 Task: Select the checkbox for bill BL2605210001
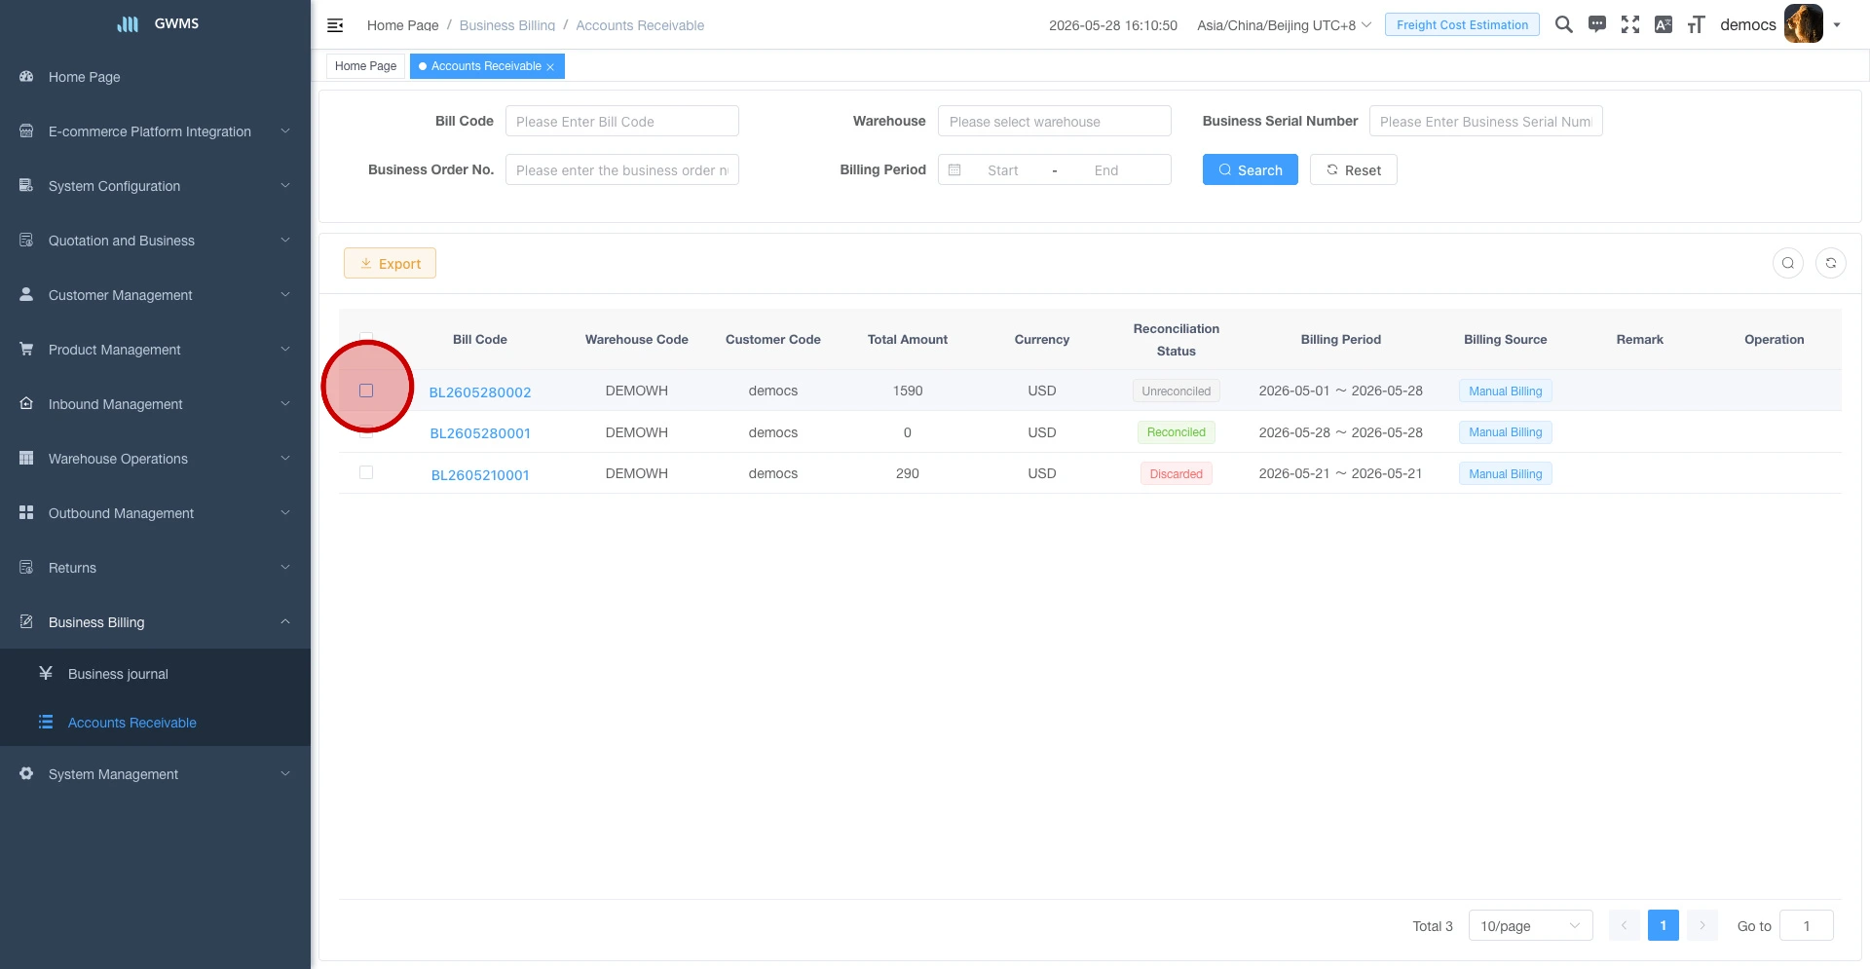tap(366, 472)
